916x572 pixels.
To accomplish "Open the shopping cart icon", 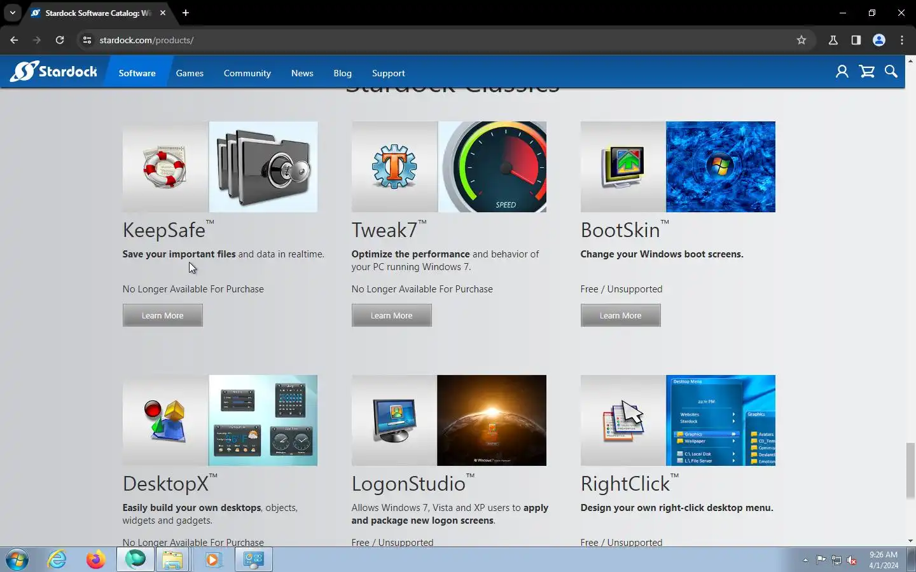I will point(867,72).
